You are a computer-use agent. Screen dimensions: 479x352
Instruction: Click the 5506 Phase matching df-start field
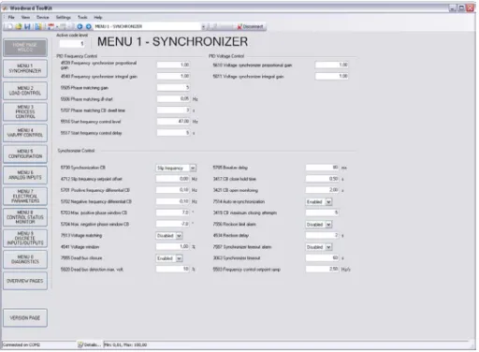(x=173, y=99)
